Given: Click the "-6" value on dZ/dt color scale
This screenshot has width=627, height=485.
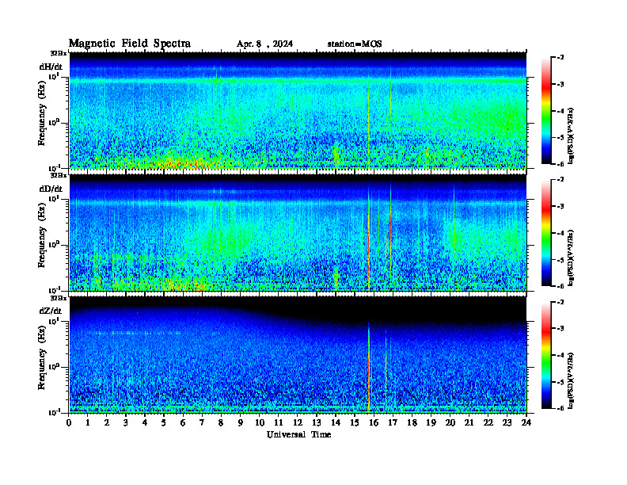Looking at the screenshot, I should pyautogui.click(x=560, y=408).
